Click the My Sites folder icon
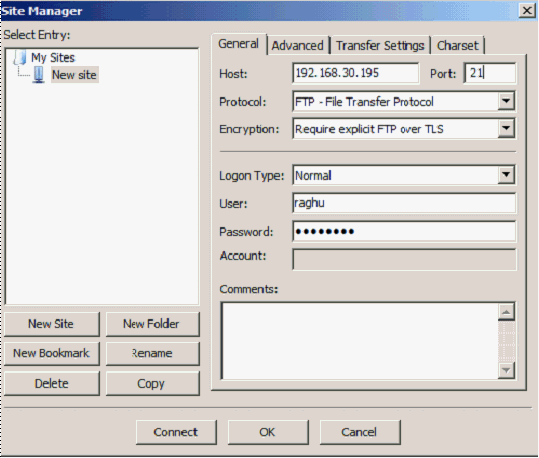 [x=20, y=57]
